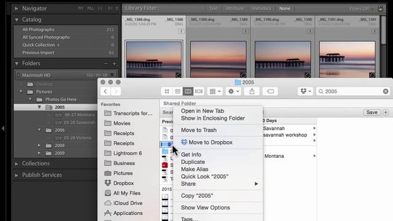393x221 pixels.
Task: Select the Text library filter tab
Action: pyautogui.click(x=213, y=8)
